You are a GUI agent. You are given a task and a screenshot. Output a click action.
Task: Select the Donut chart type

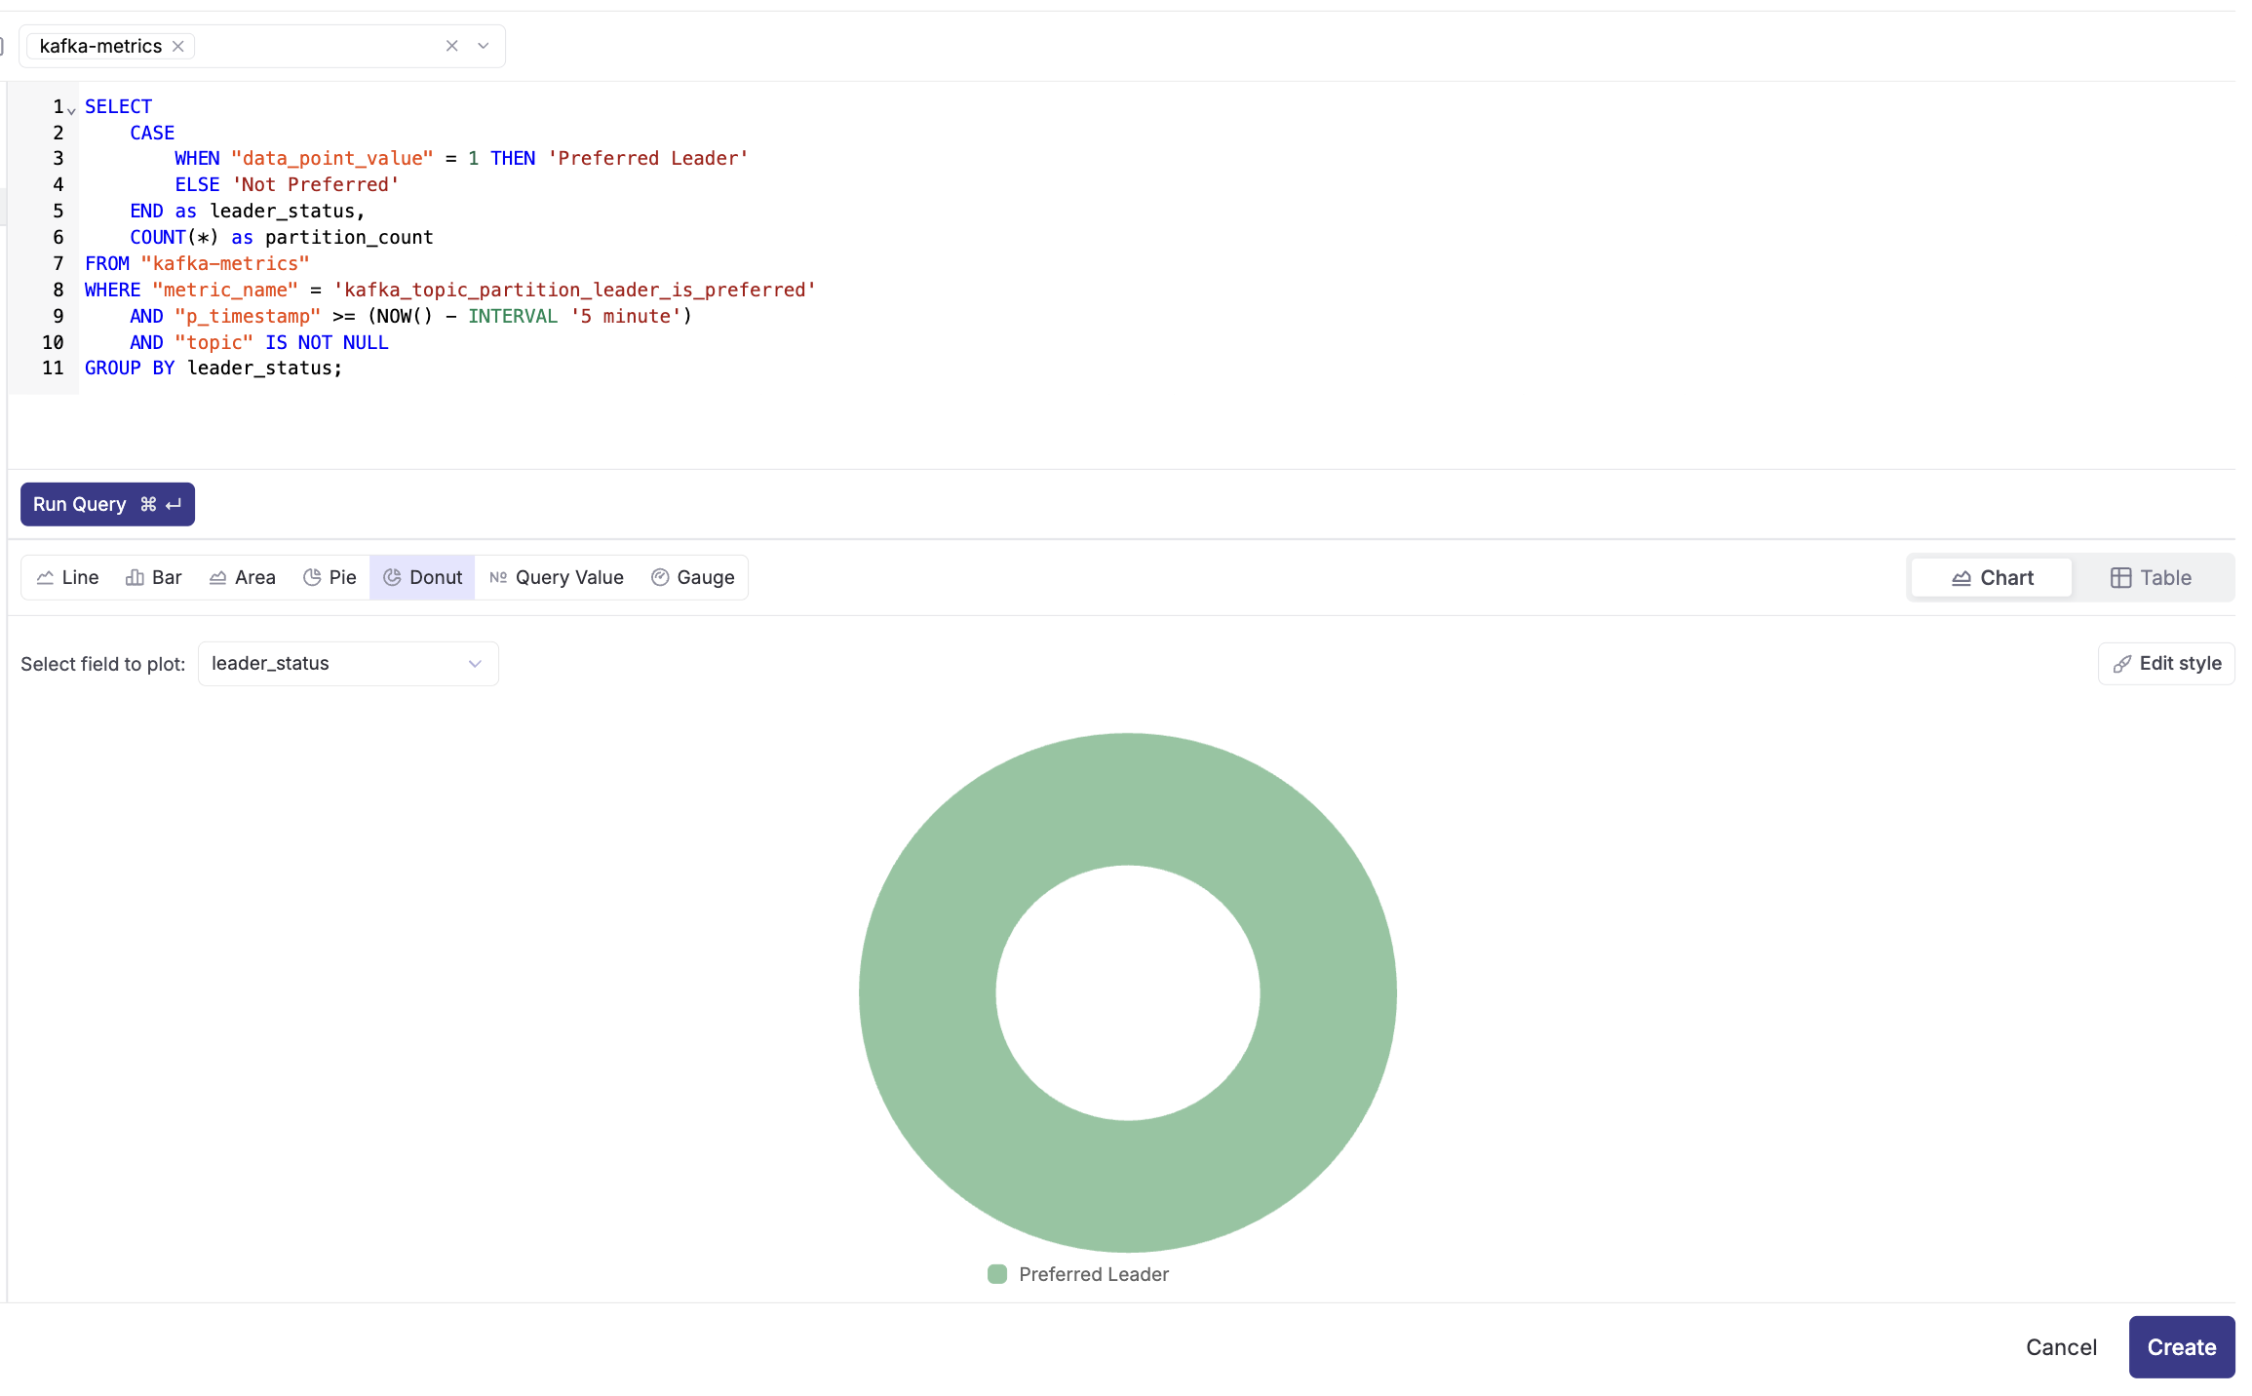click(422, 577)
